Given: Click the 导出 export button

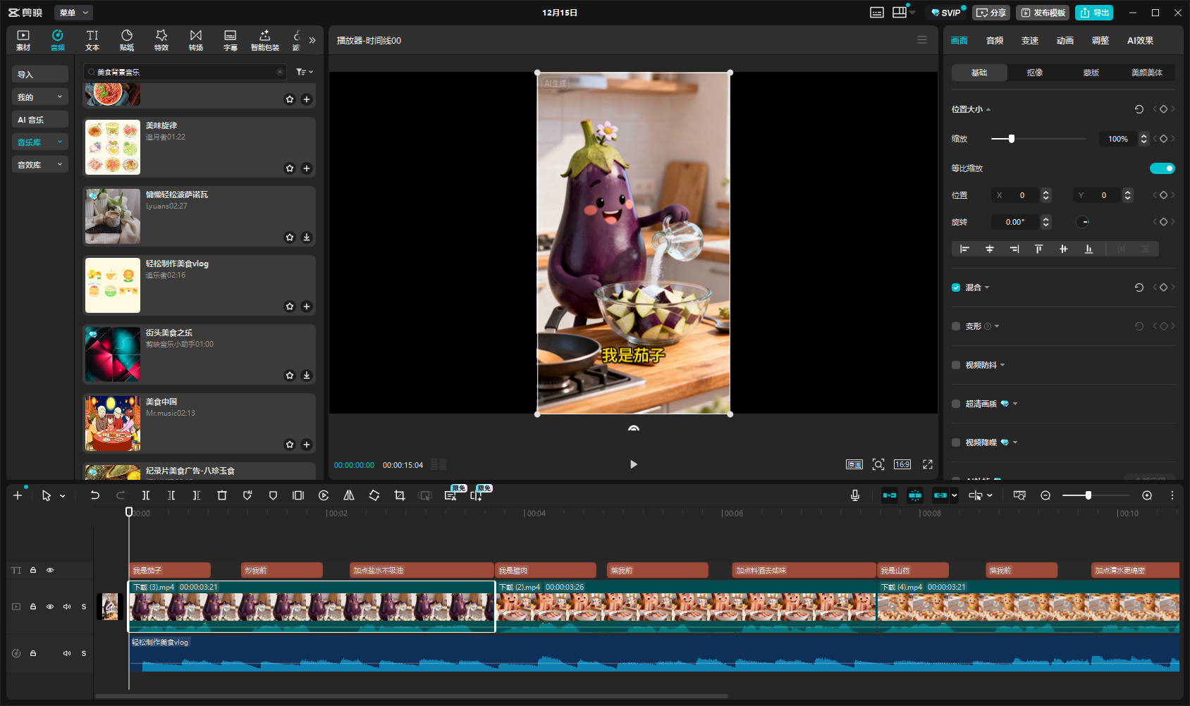Looking at the screenshot, I should point(1094,13).
